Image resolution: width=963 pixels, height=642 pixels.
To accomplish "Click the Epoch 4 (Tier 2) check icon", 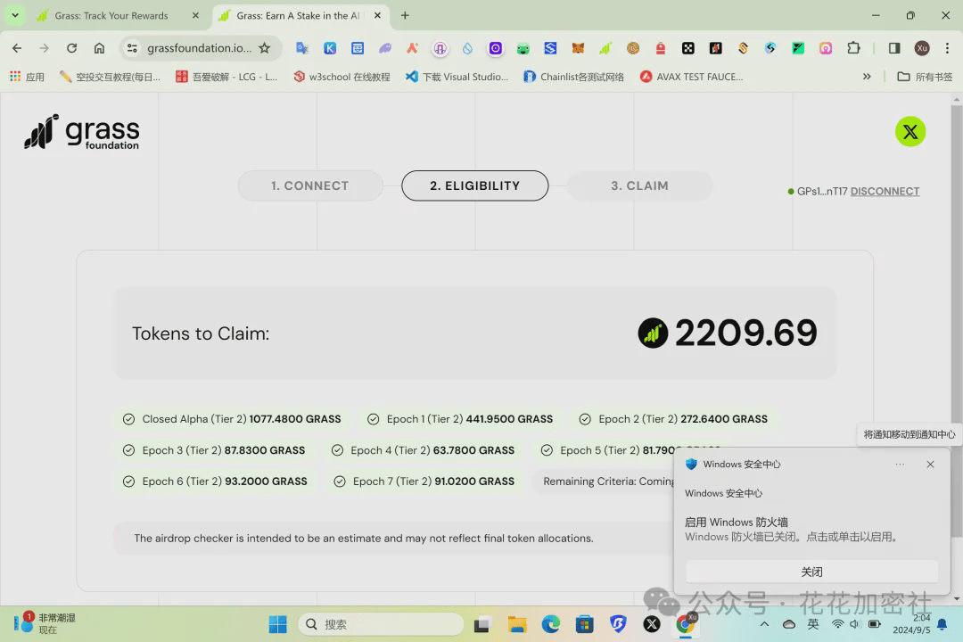I will [x=337, y=450].
